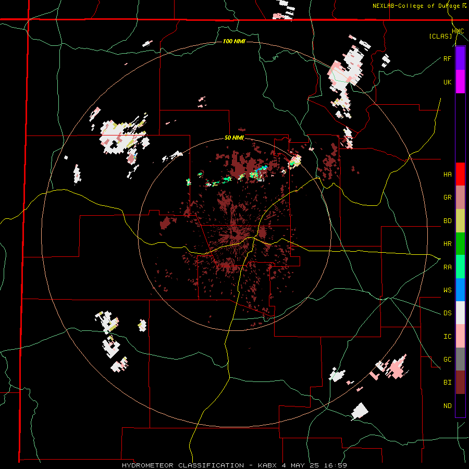Click the blue WS legend swatch
This screenshot has height=469, width=469.
click(460, 290)
